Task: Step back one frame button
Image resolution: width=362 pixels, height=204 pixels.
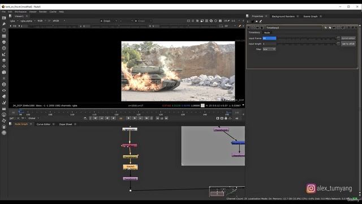Action: coord(107,118)
